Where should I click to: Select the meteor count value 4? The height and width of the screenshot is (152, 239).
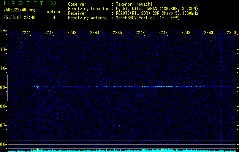[x=54, y=17]
